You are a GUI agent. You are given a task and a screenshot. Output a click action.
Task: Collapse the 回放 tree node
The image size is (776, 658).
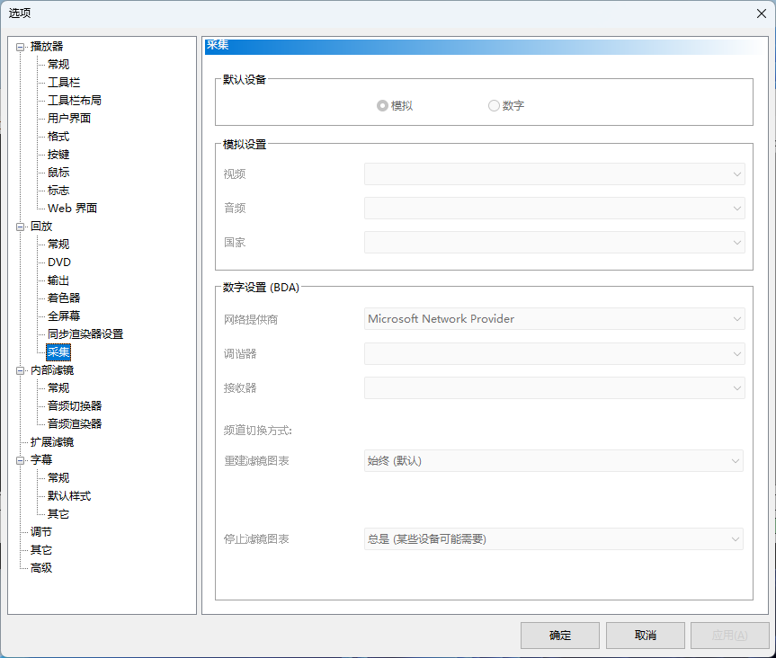tap(21, 227)
